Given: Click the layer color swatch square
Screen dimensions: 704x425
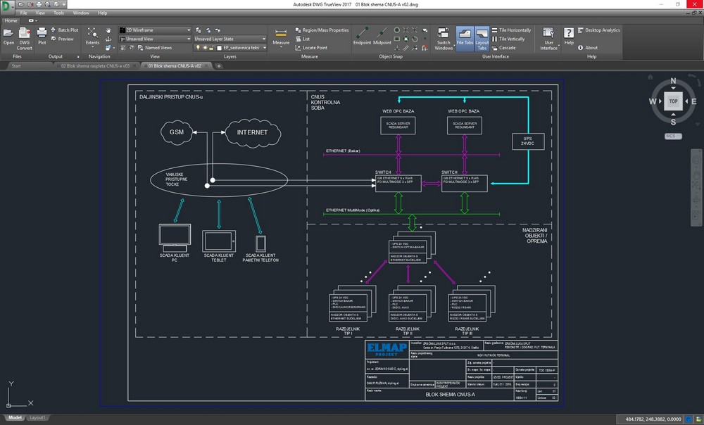Looking at the screenshot, I should (218, 48).
